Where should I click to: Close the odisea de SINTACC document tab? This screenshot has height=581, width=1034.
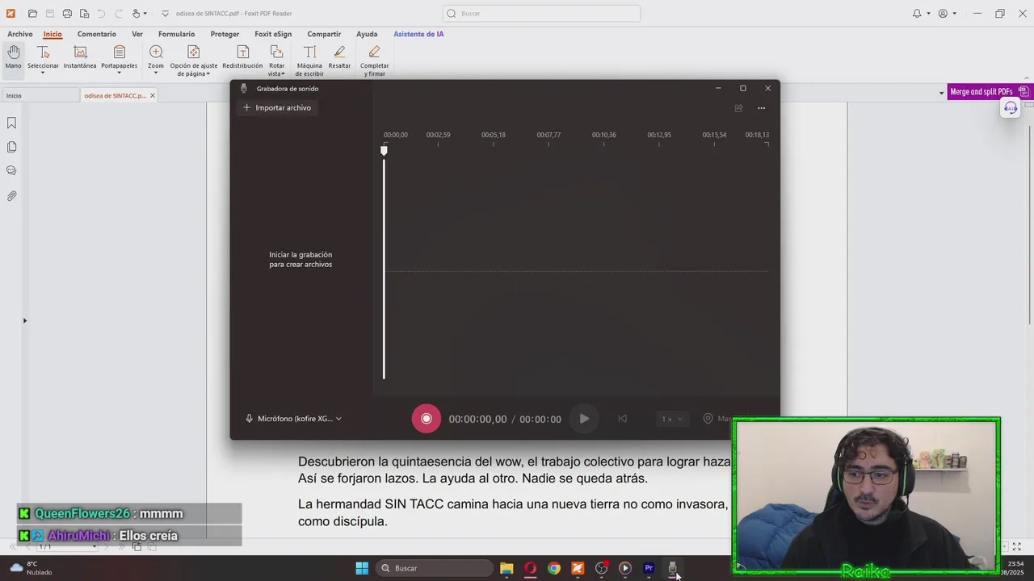(x=152, y=95)
